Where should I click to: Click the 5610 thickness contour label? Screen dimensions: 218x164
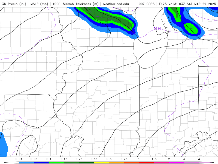coord(158,29)
